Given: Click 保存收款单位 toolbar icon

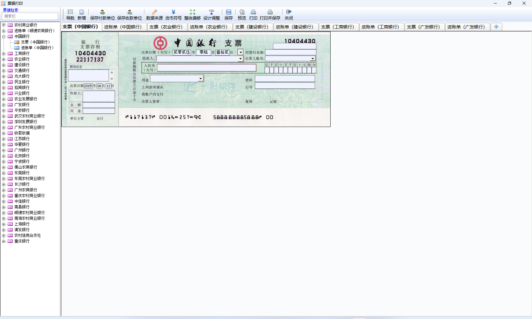Looking at the screenshot, I should (x=130, y=15).
